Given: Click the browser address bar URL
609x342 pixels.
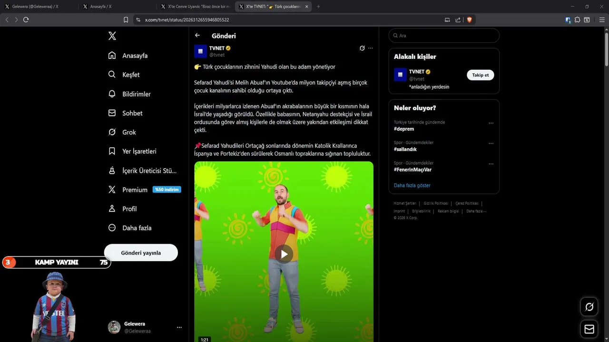Looking at the screenshot, I should 187,19.
